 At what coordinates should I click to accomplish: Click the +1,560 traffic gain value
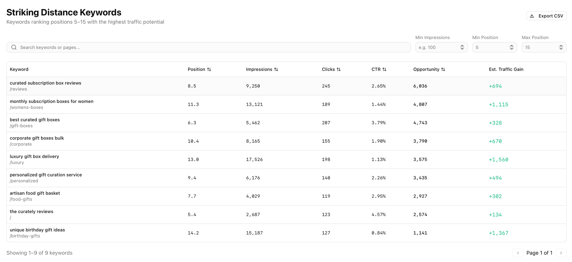point(498,159)
